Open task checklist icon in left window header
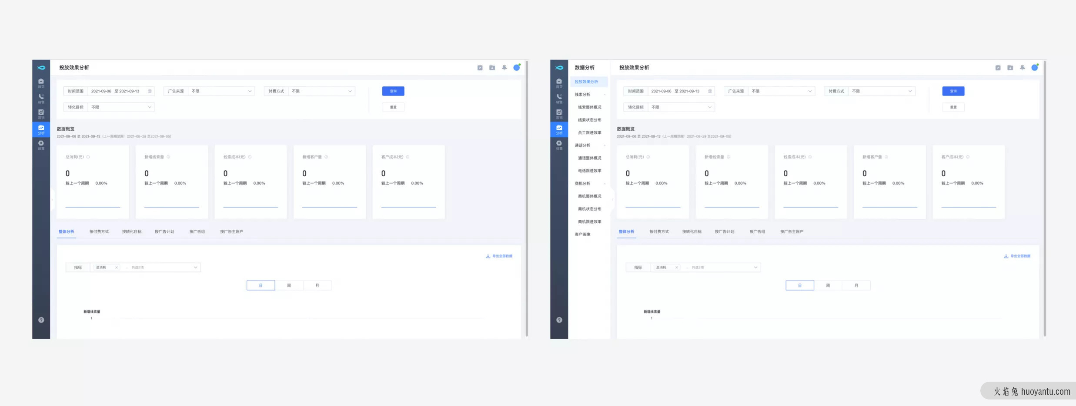Image resolution: width=1076 pixels, height=406 pixels. click(480, 68)
